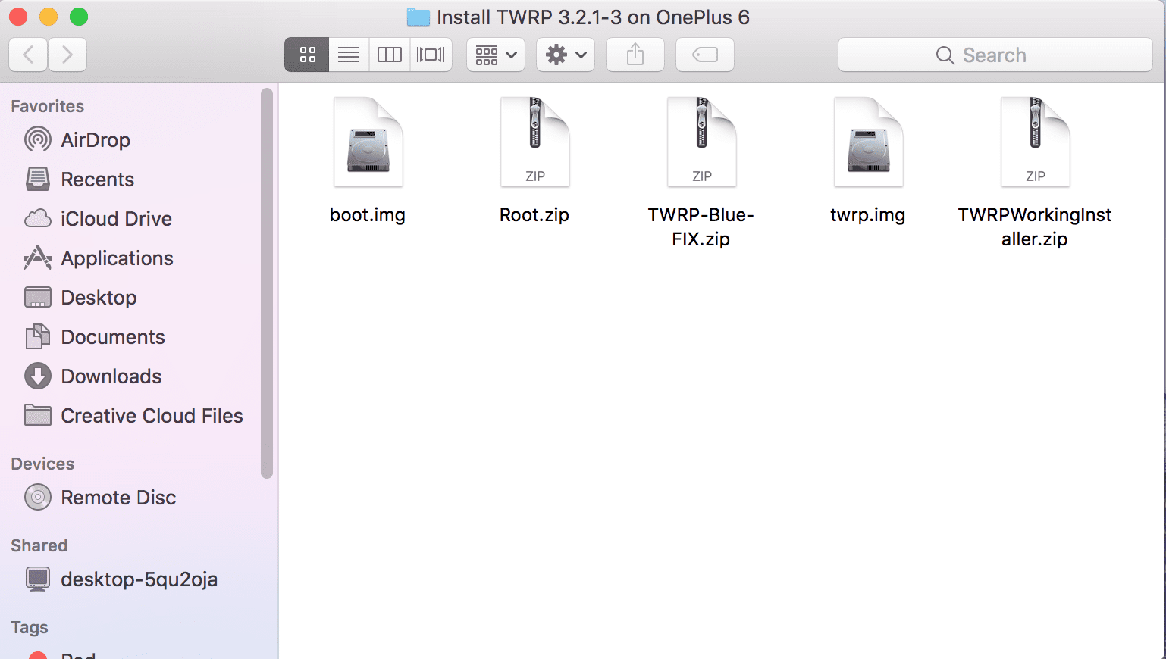
Task: Open iCloud Drive in sidebar
Action: [116, 219]
